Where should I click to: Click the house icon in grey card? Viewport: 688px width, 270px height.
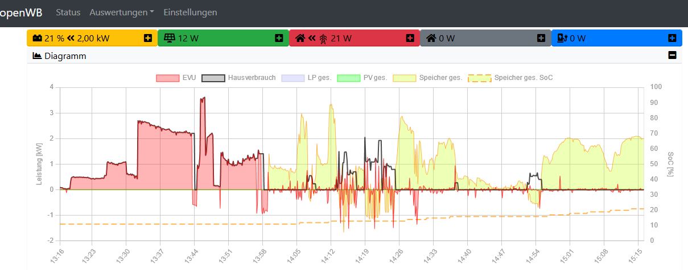(x=431, y=38)
